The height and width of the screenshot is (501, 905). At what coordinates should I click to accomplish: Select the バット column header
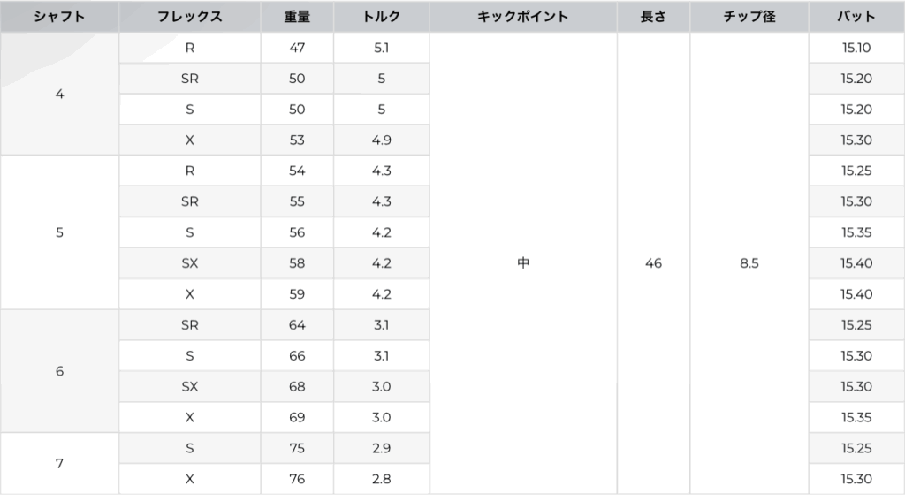click(856, 17)
